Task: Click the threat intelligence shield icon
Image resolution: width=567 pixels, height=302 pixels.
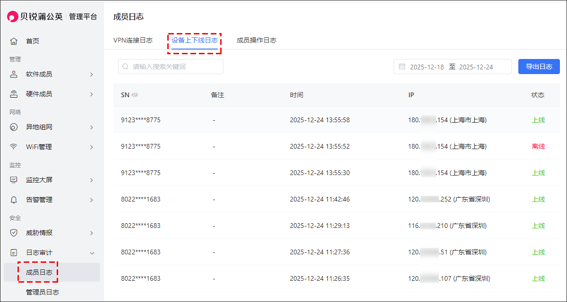Action: (14, 233)
